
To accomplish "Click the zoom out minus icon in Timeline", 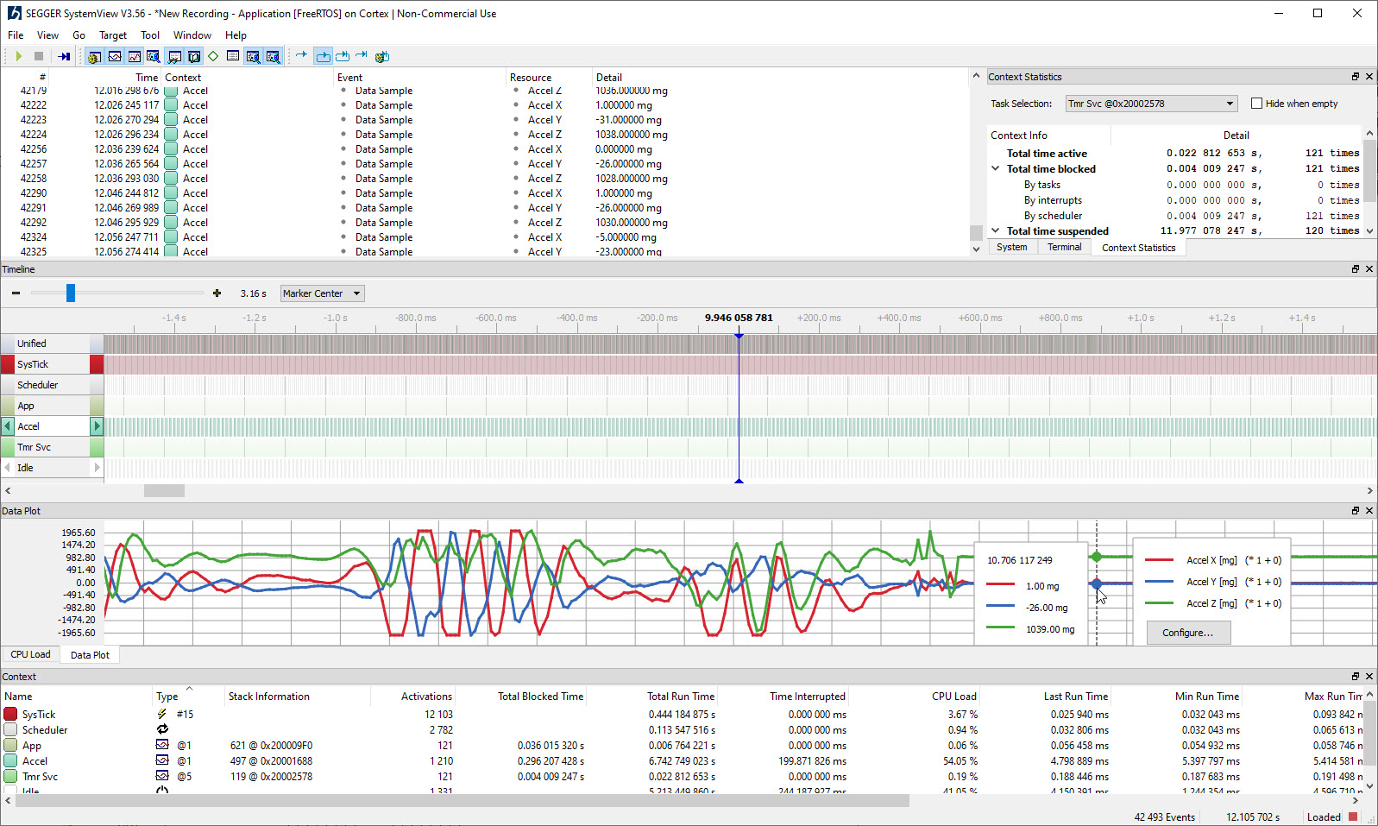I will pyautogui.click(x=16, y=293).
